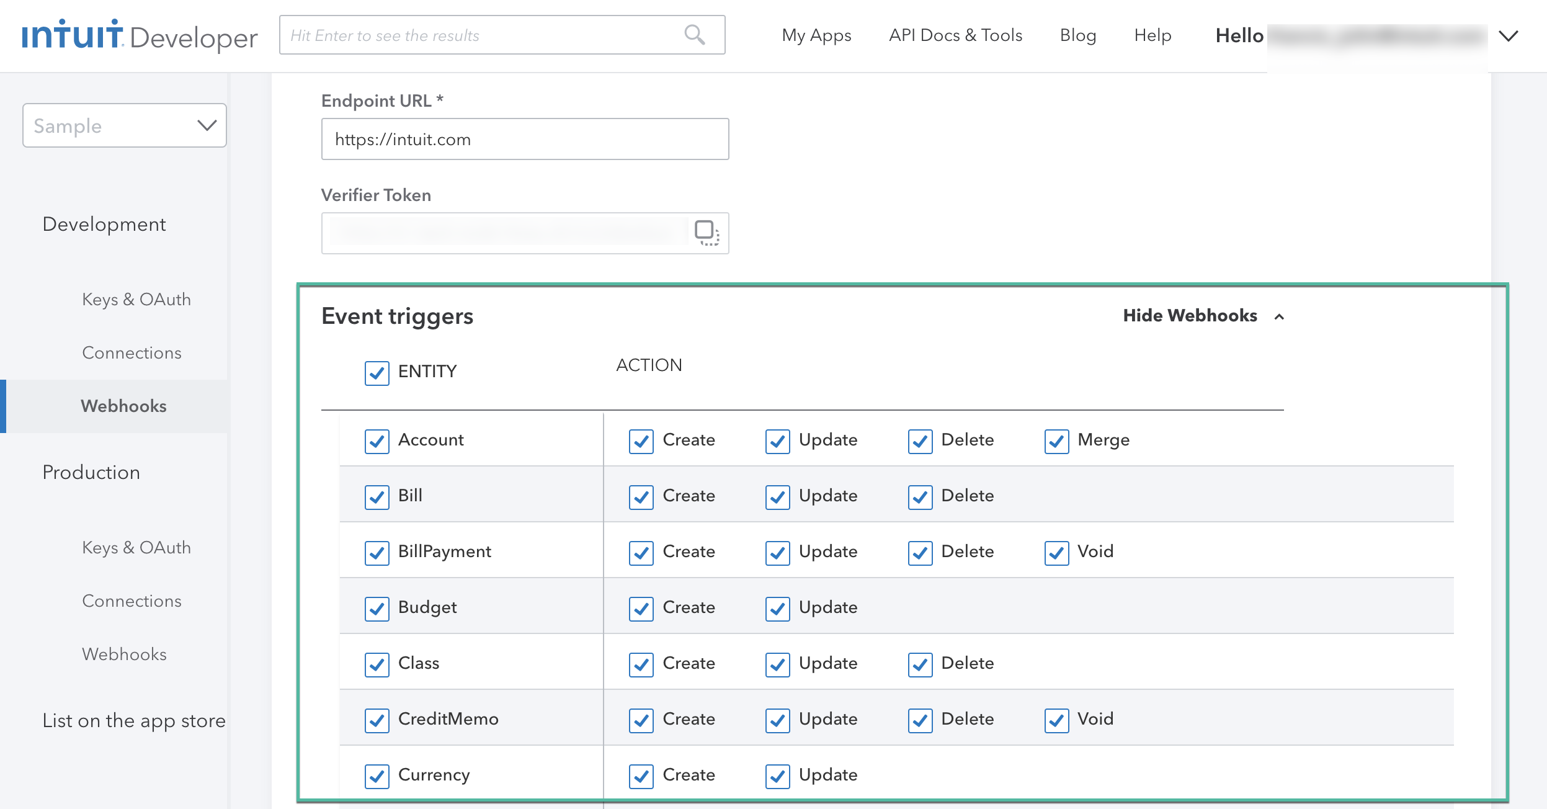Disable the Void checkbox for BillPayment
The image size is (1547, 809).
pyautogui.click(x=1056, y=552)
